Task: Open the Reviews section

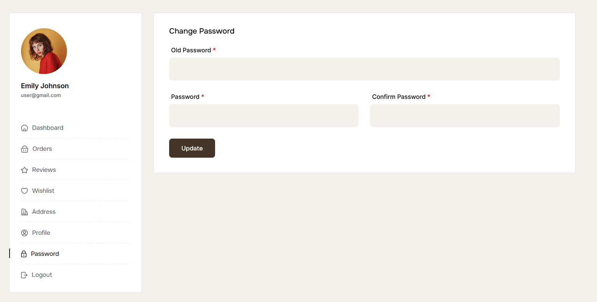Action: click(x=44, y=170)
